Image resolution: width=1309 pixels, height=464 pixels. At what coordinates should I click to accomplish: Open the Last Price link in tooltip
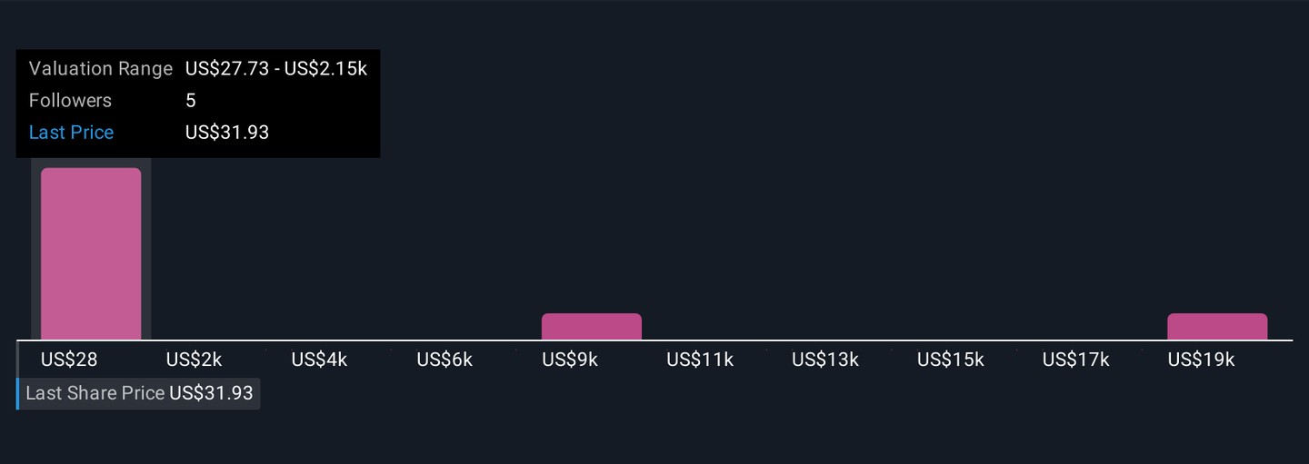tap(71, 133)
